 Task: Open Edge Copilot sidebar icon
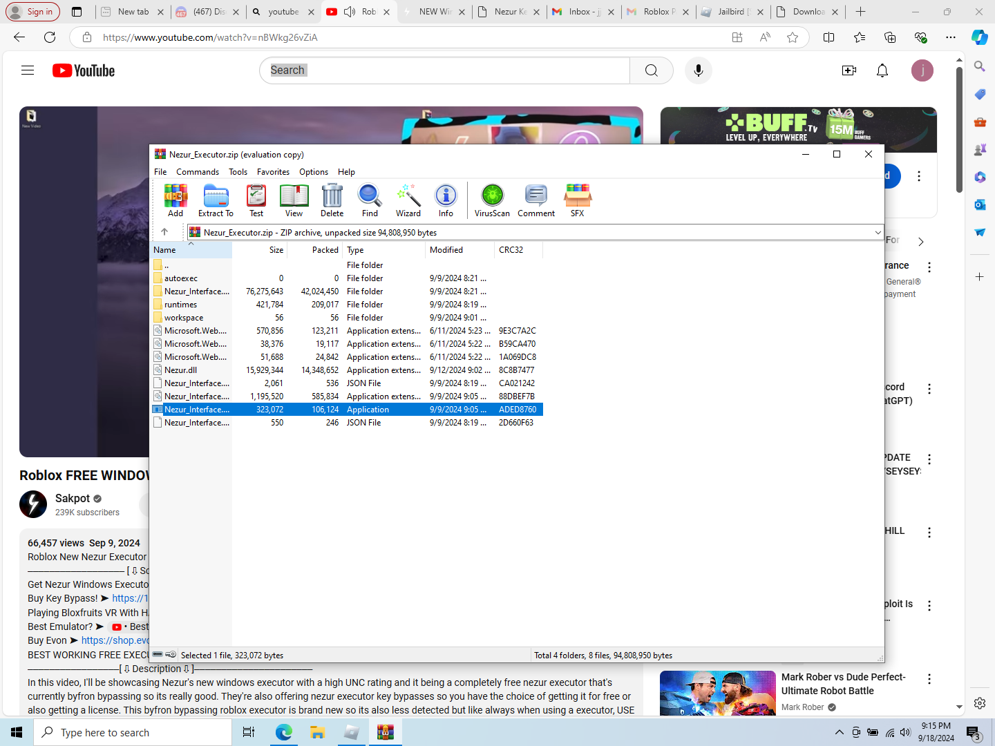tap(980, 37)
